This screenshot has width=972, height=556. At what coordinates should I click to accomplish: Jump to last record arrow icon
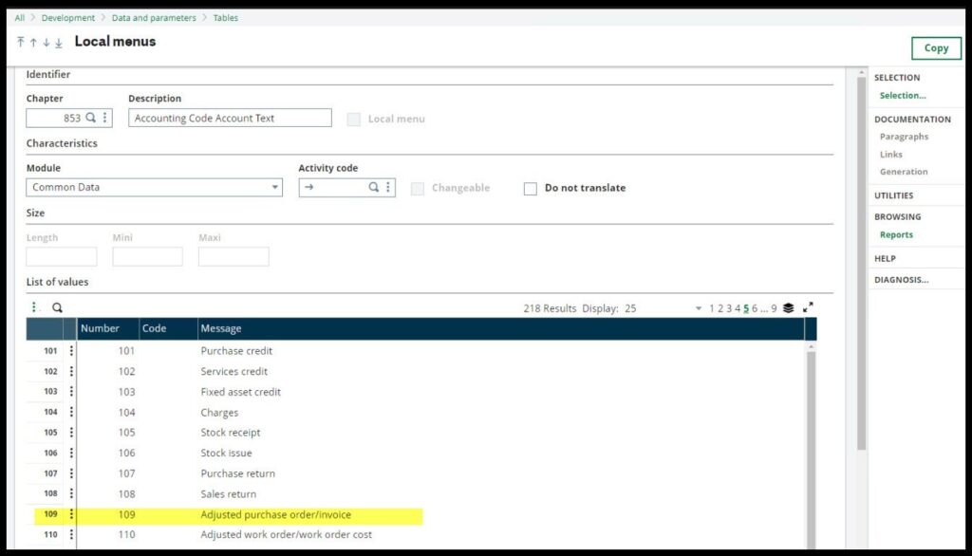tap(59, 43)
